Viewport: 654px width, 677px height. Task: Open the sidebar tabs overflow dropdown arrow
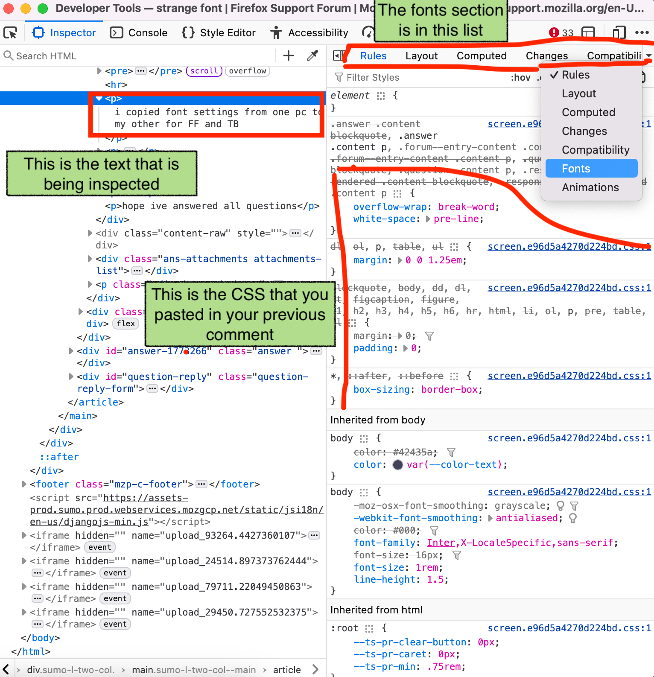tap(648, 56)
